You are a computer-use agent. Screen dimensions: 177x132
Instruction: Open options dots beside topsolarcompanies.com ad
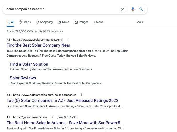click(68, 40)
